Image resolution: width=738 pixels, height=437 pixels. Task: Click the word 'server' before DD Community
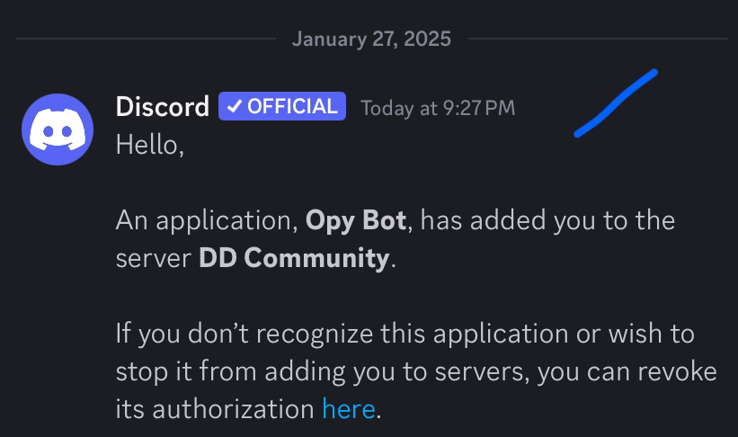[x=154, y=259]
